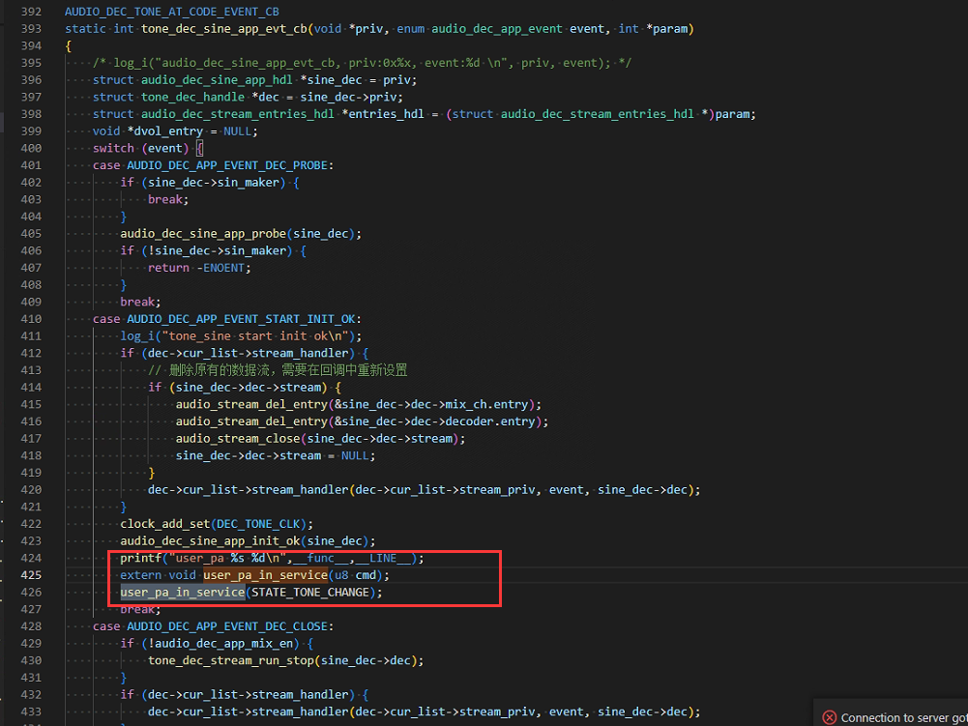Click the commented-out log_i line 395
Image resolution: width=968 pixels, height=726 pixels.
[362, 63]
